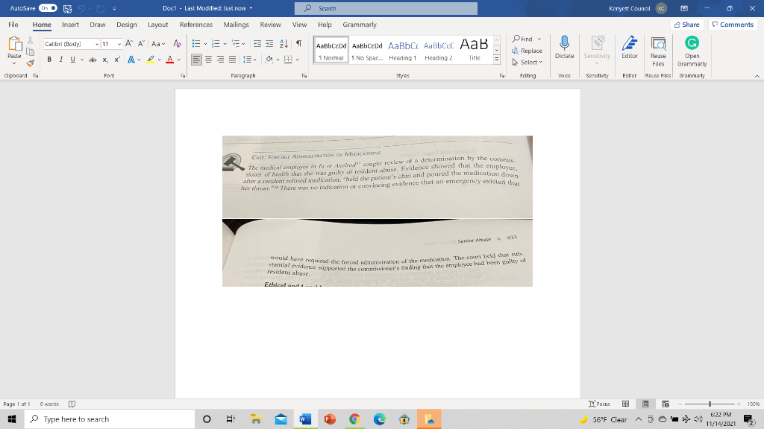The image size is (764, 429).
Task: Open the Change Case dropdown
Action: 158,44
